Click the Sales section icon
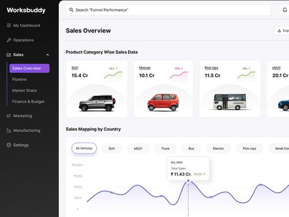Screen dimensions: 289x217 click(x=9, y=55)
